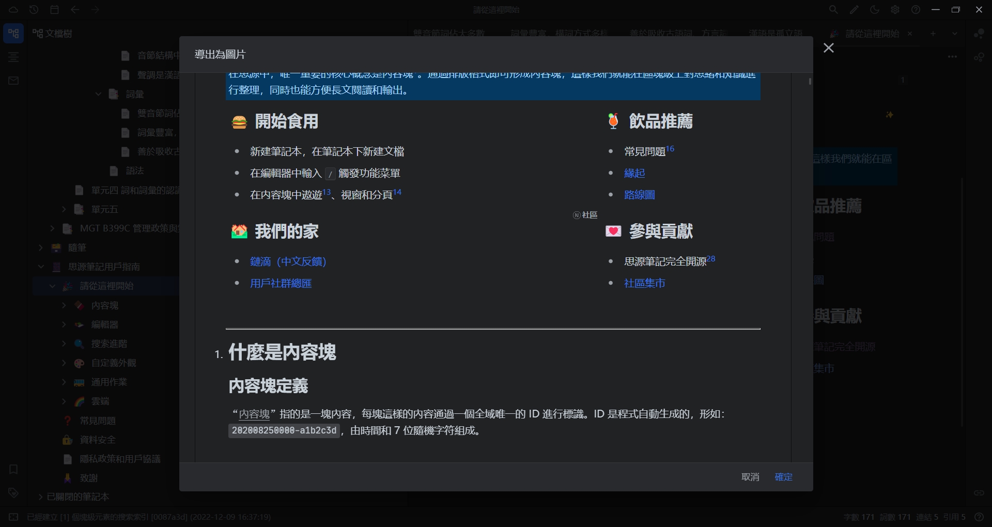The height and width of the screenshot is (527, 992).
Task: Collapse the 請從這裡開始 tree node
Action: [52, 286]
